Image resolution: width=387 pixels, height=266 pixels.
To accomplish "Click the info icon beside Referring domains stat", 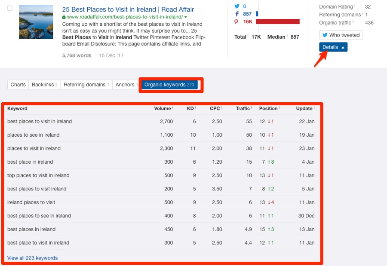I will coord(362,13).
